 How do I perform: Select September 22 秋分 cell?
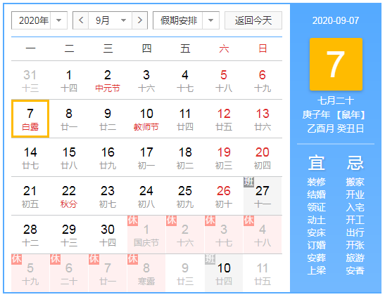pyautogui.click(x=69, y=196)
